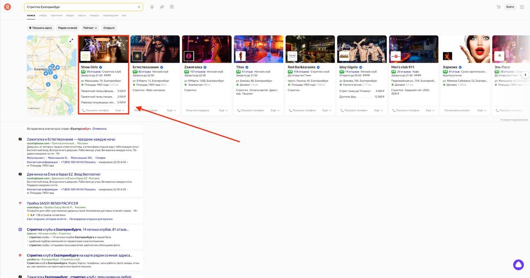Open 107 отзывов reviews of Зажигалка
Image resolution: width=530 pixels, height=278 pixels.
[x=198, y=71]
